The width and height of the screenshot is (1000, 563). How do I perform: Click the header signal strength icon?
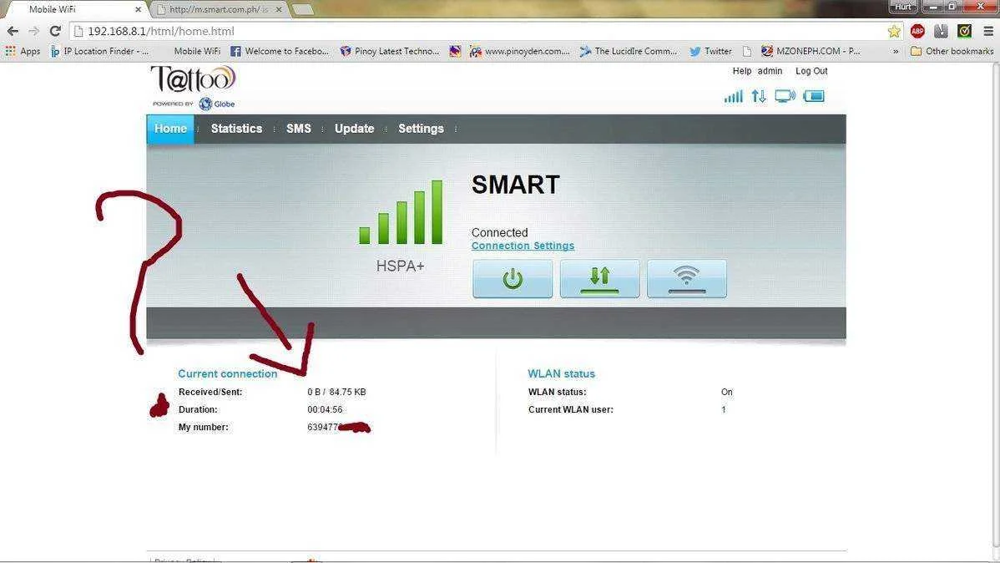point(734,96)
